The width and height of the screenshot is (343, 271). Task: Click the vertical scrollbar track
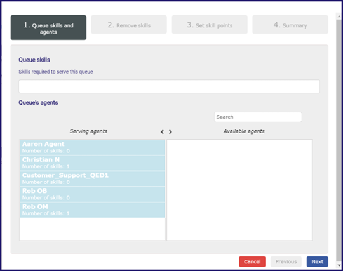(x=339, y=140)
